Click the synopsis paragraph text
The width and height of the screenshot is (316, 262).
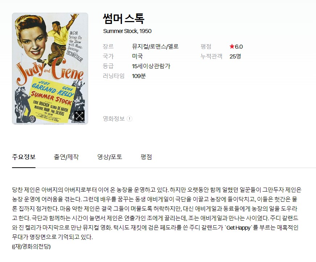pyautogui.click(x=157, y=213)
